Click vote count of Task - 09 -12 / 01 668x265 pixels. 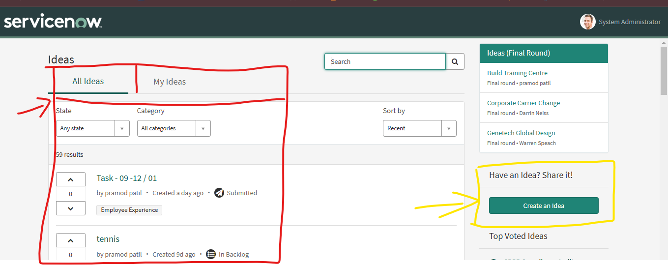click(x=70, y=194)
